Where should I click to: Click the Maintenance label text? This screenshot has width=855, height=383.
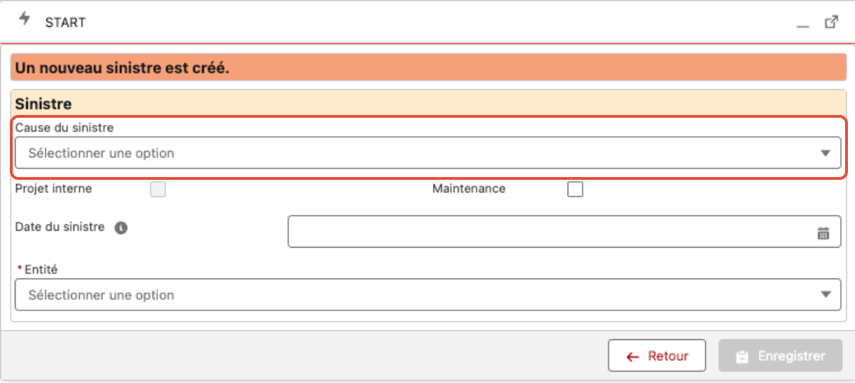pos(469,189)
